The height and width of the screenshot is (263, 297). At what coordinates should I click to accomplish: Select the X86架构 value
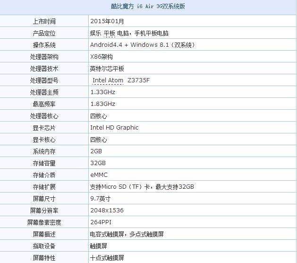coord(102,57)
